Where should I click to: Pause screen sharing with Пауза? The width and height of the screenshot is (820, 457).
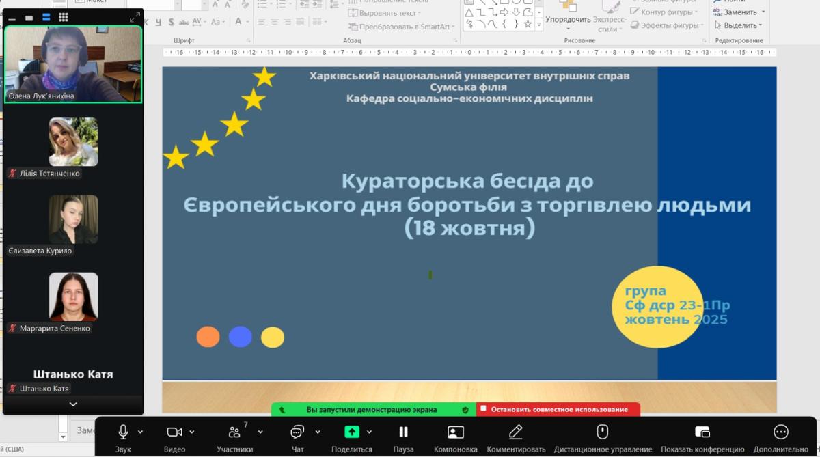(x=403, y=432)
